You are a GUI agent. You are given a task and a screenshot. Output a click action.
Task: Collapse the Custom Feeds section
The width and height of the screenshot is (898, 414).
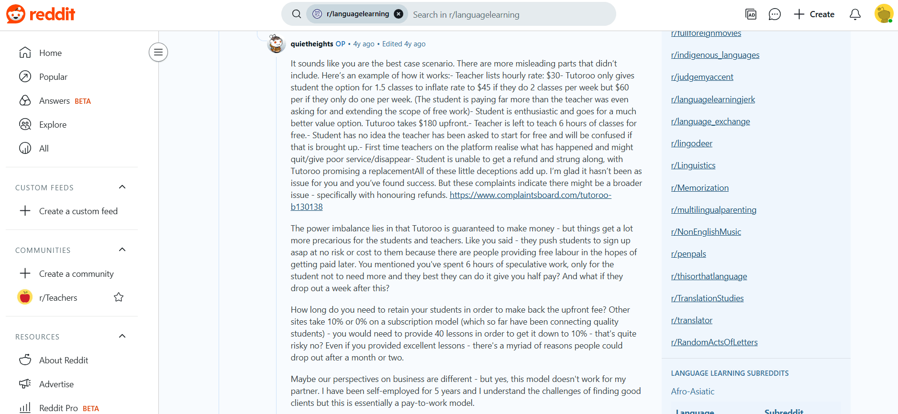click(x=122, y=187)
